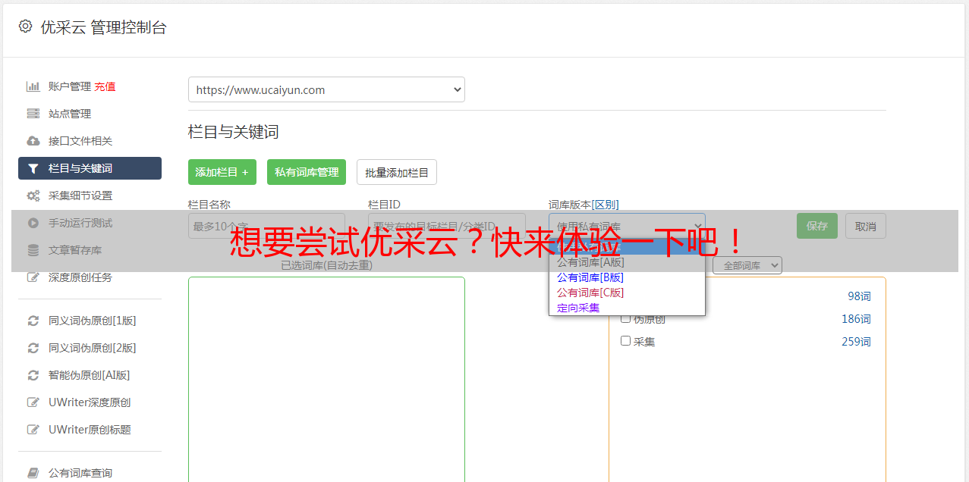Click the 栏目名称 input field
Image resolution: width=969 pixels, height=482 pixels.
[x=266, y=226]
